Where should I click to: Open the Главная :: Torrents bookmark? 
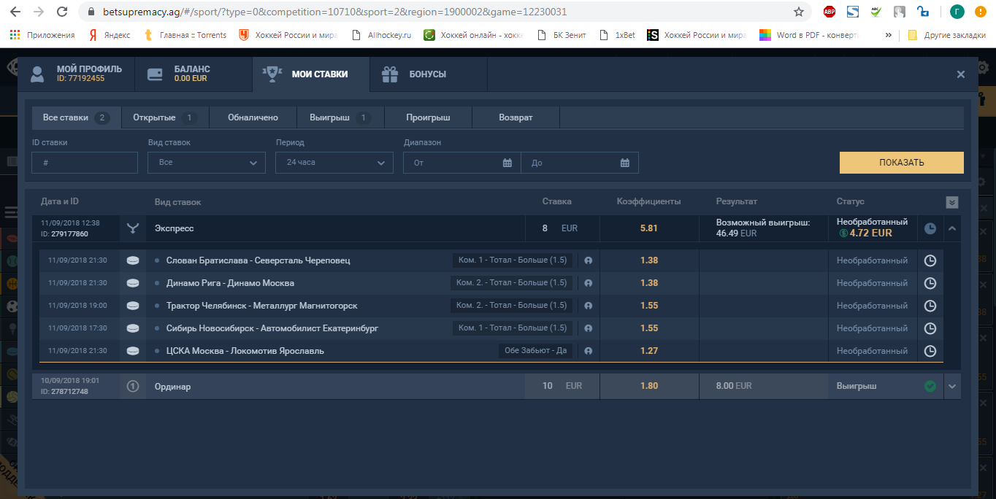[185, 34]
